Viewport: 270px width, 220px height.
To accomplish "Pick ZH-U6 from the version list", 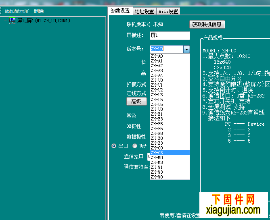I will (x=170, y=104).
